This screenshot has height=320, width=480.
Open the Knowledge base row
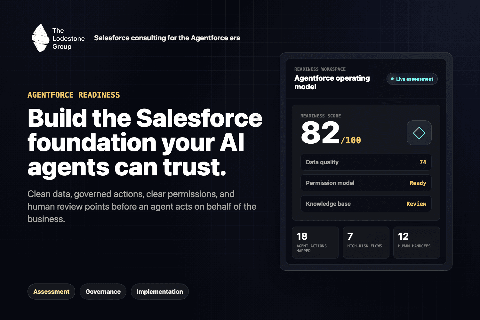click(x=366, y=204)
